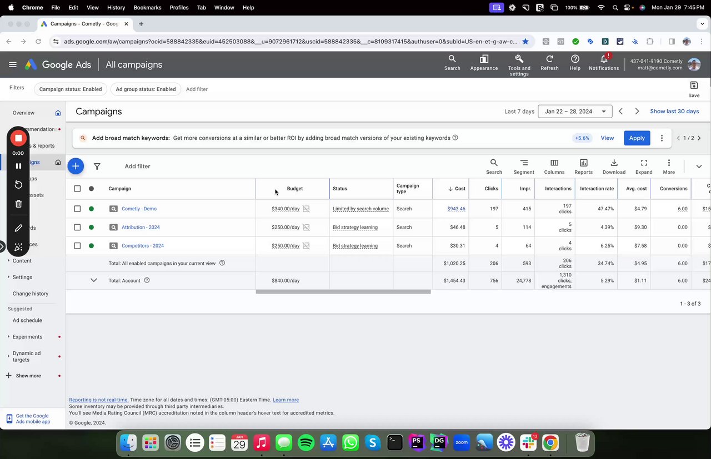Click the Save filter icon
This screenshot has width=711, height=459.
click(694, 89)
